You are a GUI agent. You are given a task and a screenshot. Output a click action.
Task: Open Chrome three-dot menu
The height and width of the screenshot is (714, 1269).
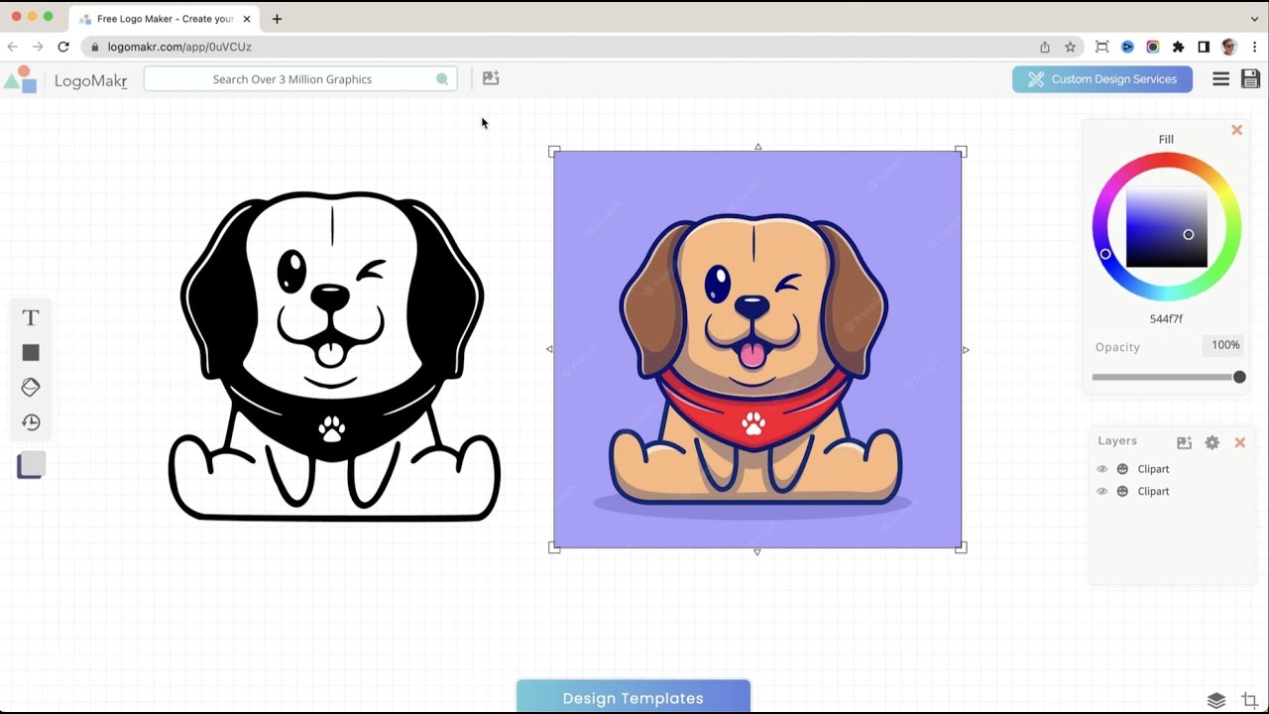click(1255, 47)
